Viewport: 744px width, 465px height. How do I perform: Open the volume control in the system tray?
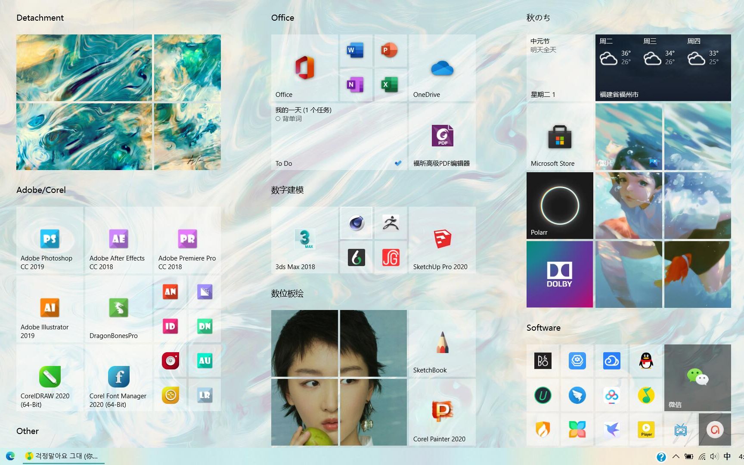click(714, 456)
